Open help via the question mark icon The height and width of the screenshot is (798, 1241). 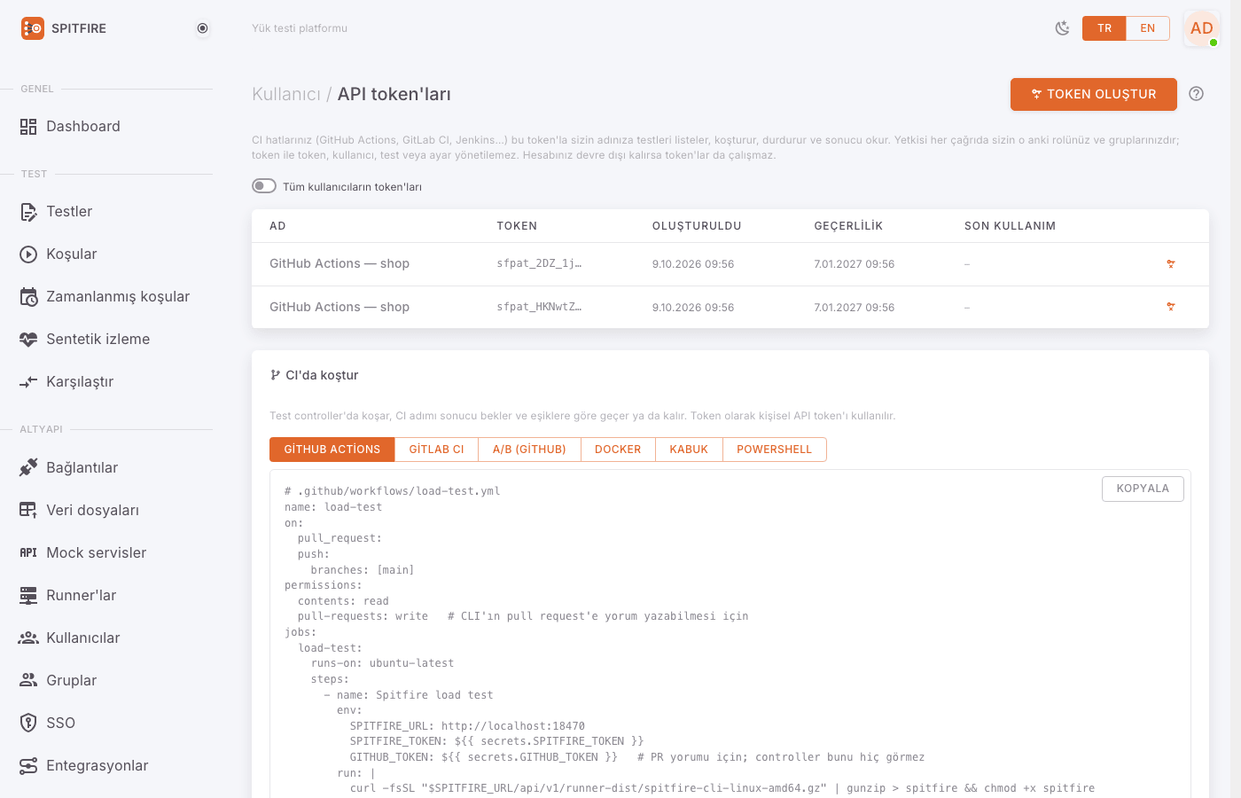(x=1197, y=94)
